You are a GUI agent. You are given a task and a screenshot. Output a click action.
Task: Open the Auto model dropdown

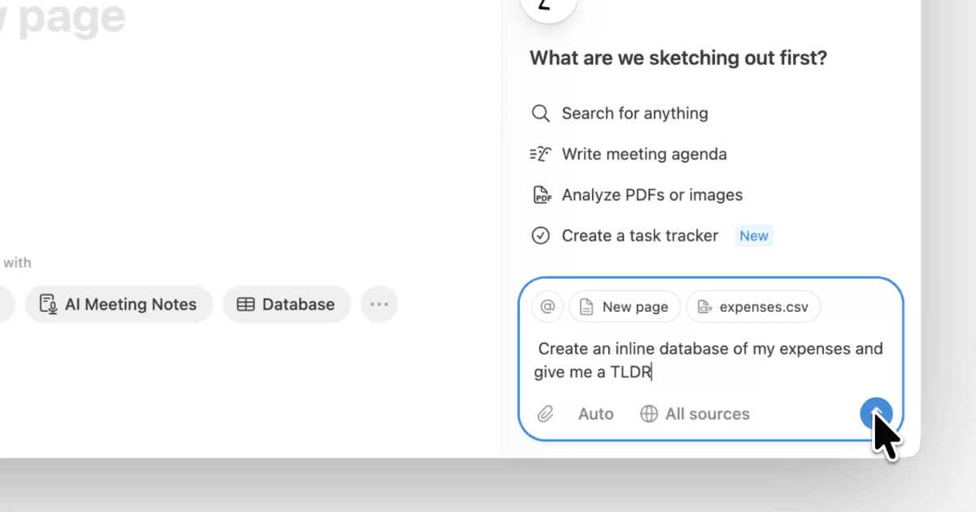pos(595,414)
